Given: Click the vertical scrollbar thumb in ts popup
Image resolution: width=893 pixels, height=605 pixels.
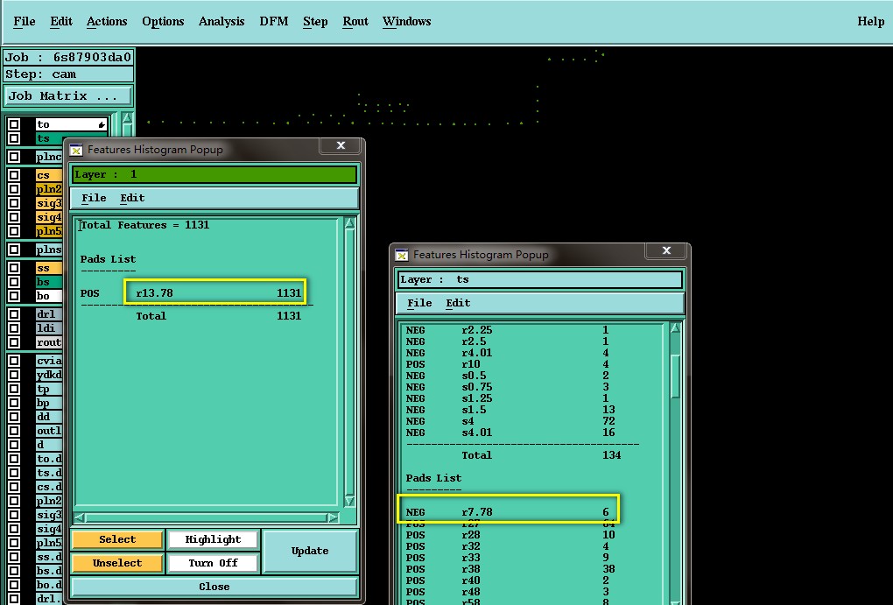Looking at the screenshot, I should (675, 376).
